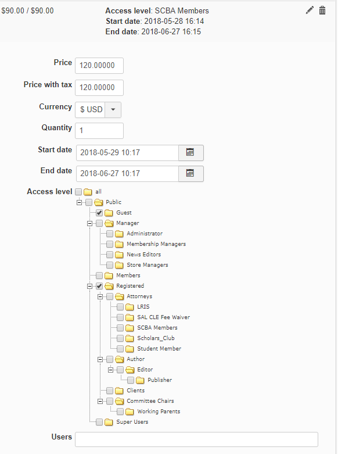338x454 pixels.
Task: Click the trash delete icon
Action: click(322, 10)
